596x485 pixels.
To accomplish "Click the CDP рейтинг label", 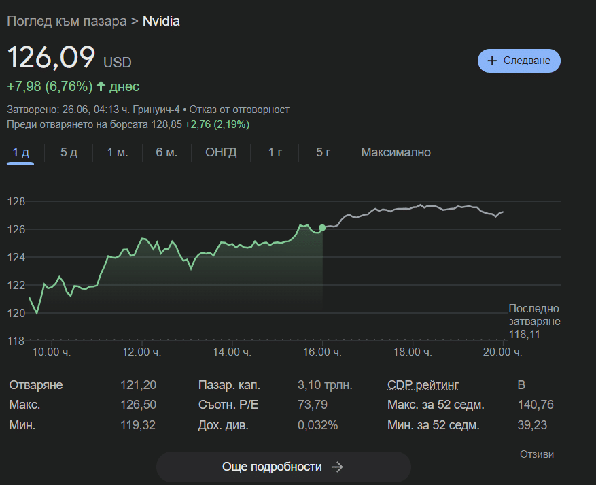I will point(423,385).
